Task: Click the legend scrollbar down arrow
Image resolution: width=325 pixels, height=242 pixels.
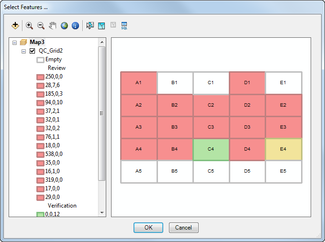Action: point(101,213)
